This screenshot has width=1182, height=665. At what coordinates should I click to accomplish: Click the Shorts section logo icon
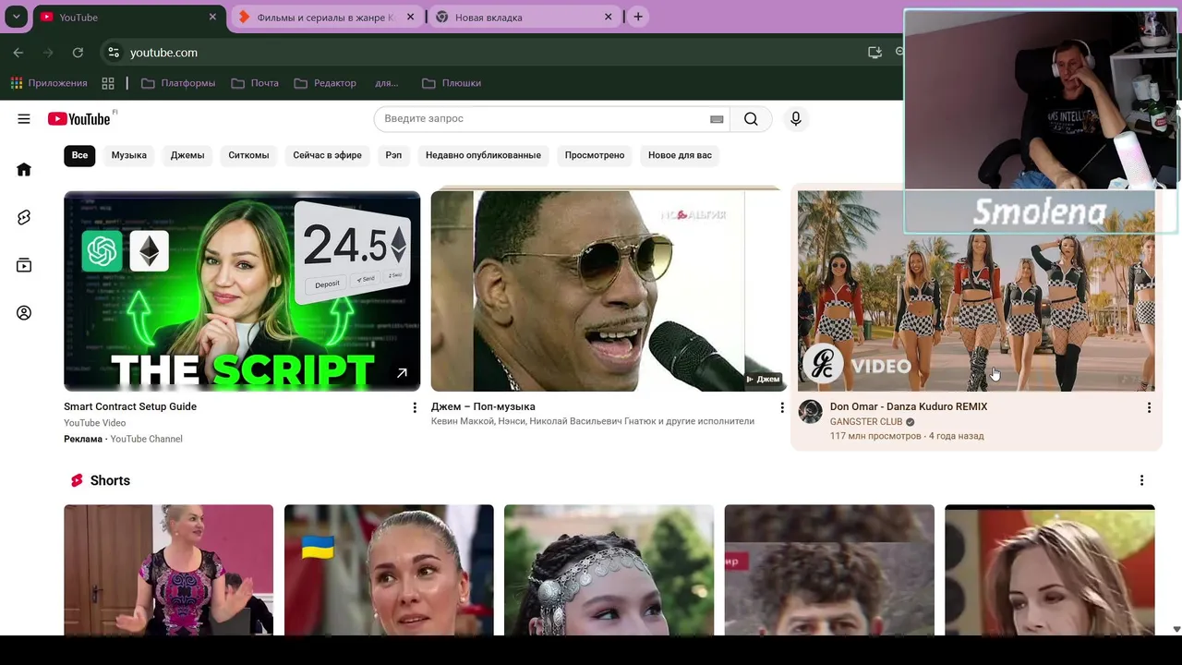pyautogui.click(x=77, y=480)
